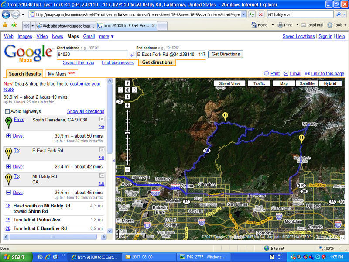The width and height of the screenshot is (349, 262).
Task: Click the Email link above the map
Action: tap(295, 73)
